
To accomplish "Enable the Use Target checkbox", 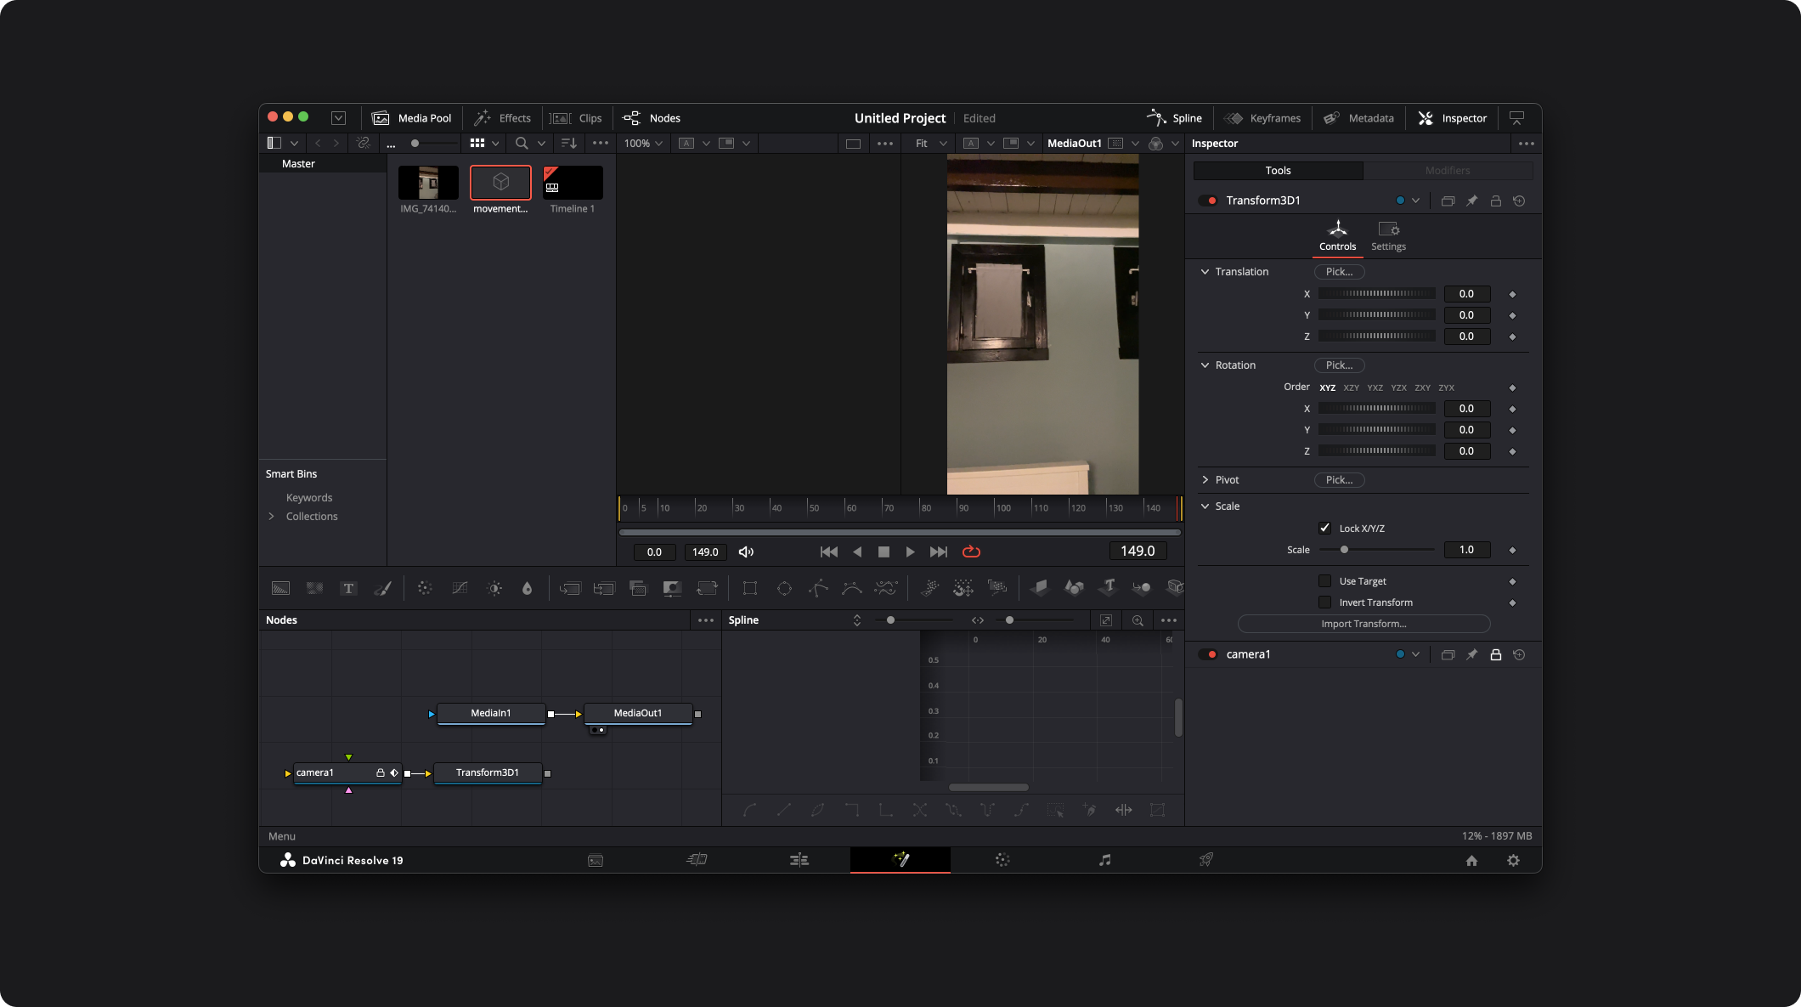I will (1324, 581).
